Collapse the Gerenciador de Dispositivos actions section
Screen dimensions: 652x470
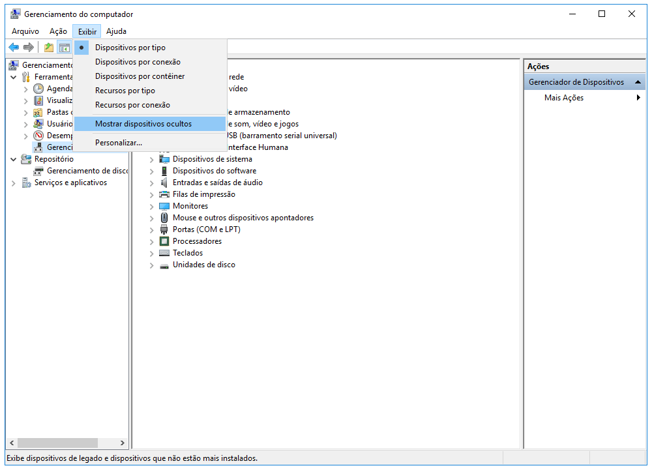(x=637, y=81)
